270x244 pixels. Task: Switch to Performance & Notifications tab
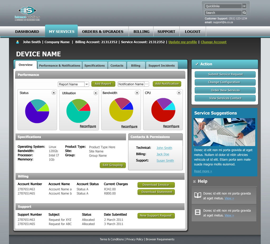pos(60,66)
